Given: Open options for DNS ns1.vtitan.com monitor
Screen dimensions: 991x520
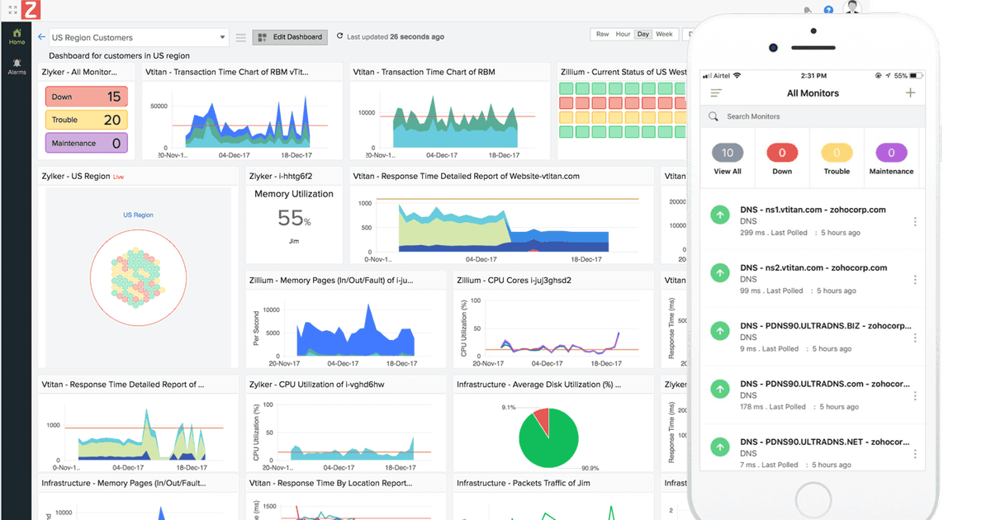Looking at the screenshot, I should tap(914, 222).
